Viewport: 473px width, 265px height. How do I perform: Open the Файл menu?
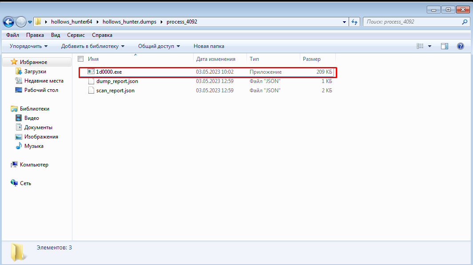13,35
